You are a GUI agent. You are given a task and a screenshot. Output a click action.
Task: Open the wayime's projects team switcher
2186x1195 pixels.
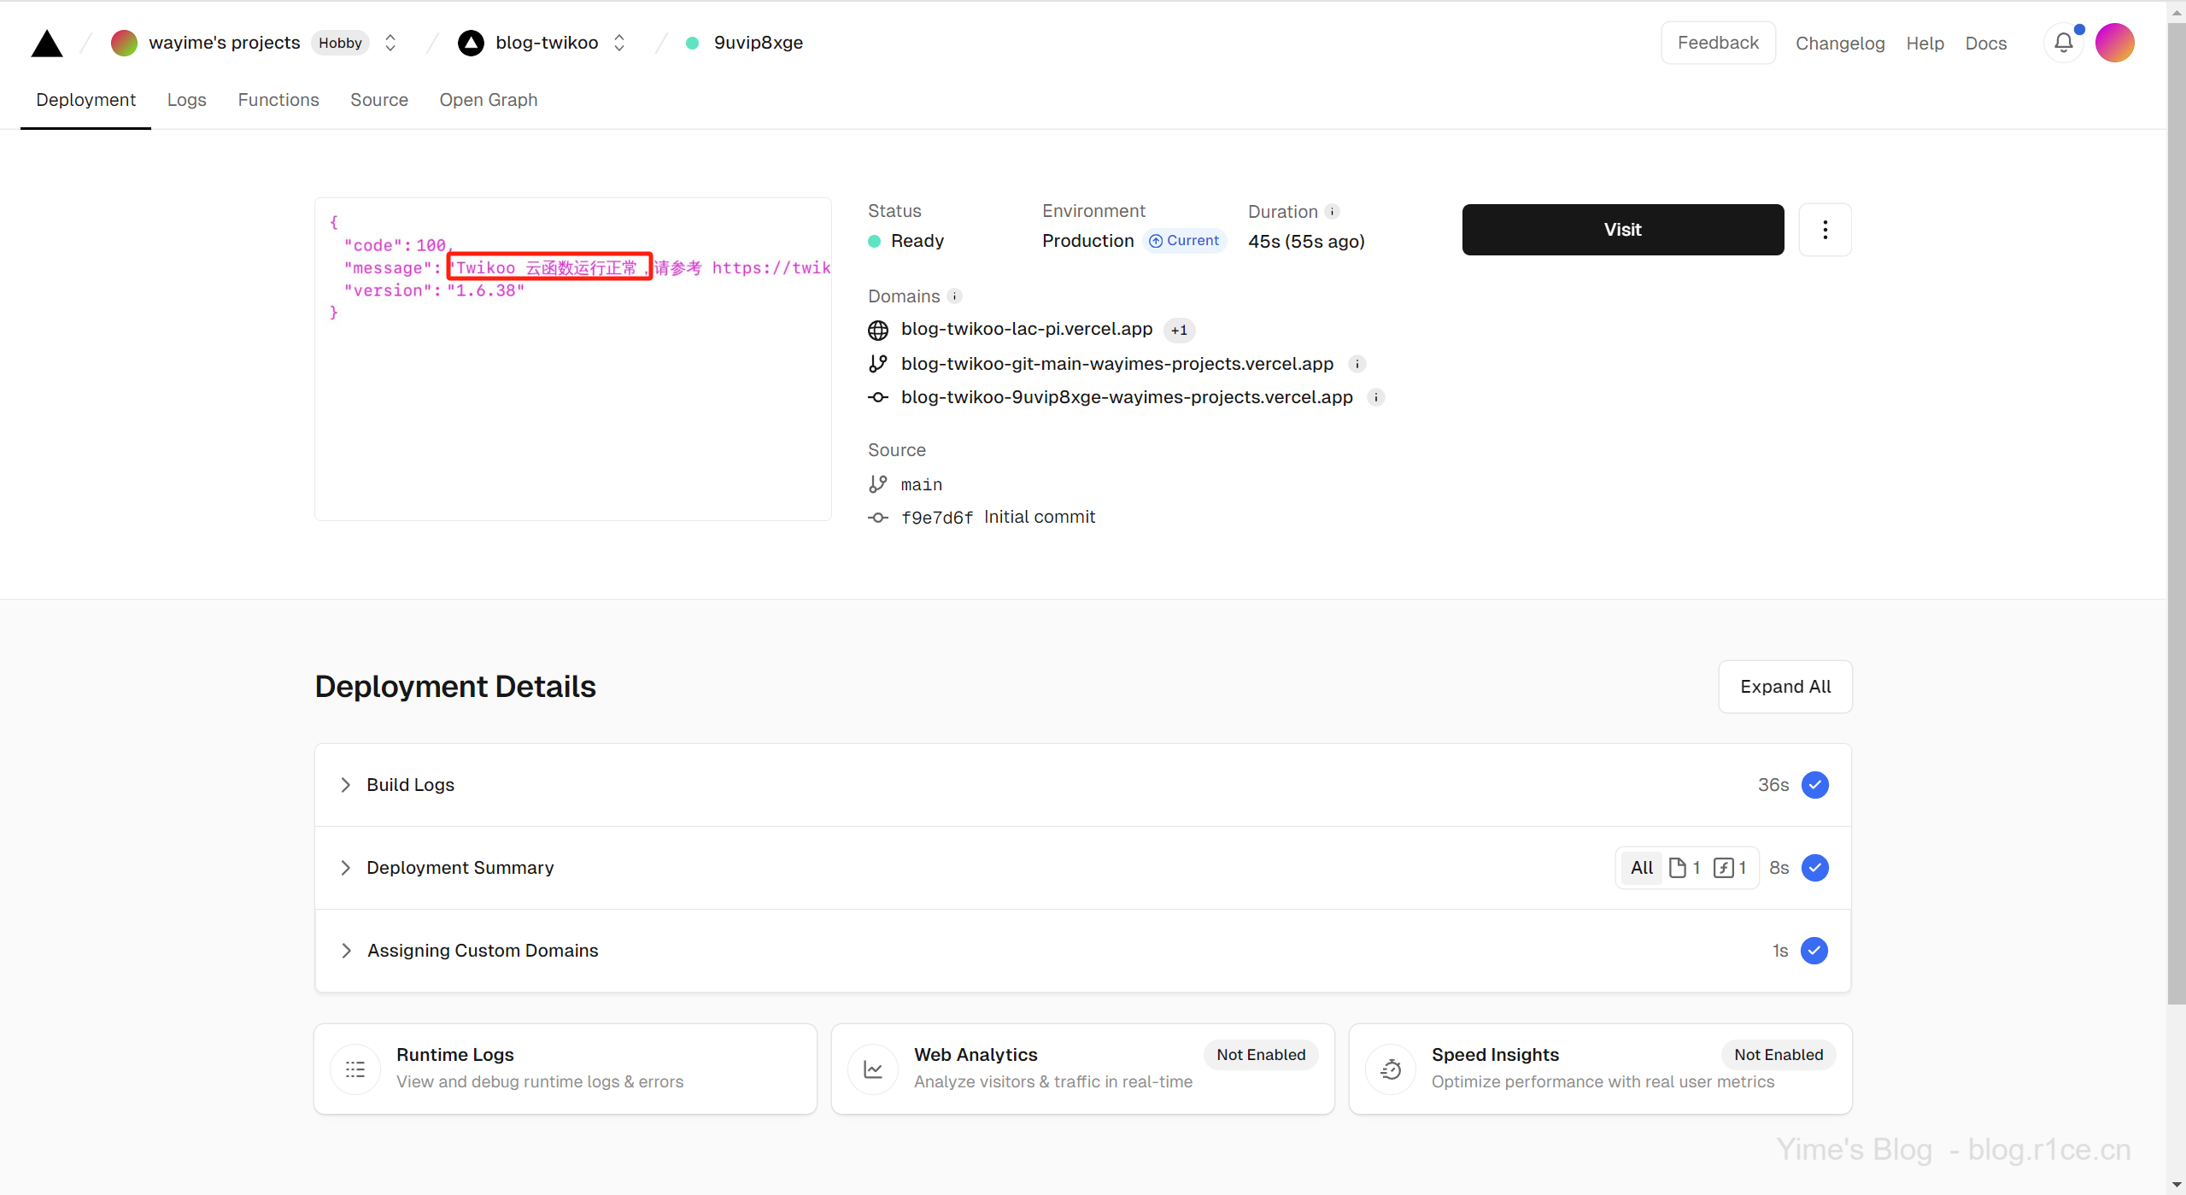[x=390, y=43]
